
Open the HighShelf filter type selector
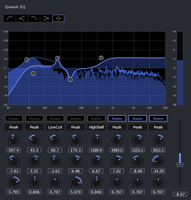pos(96,127)
